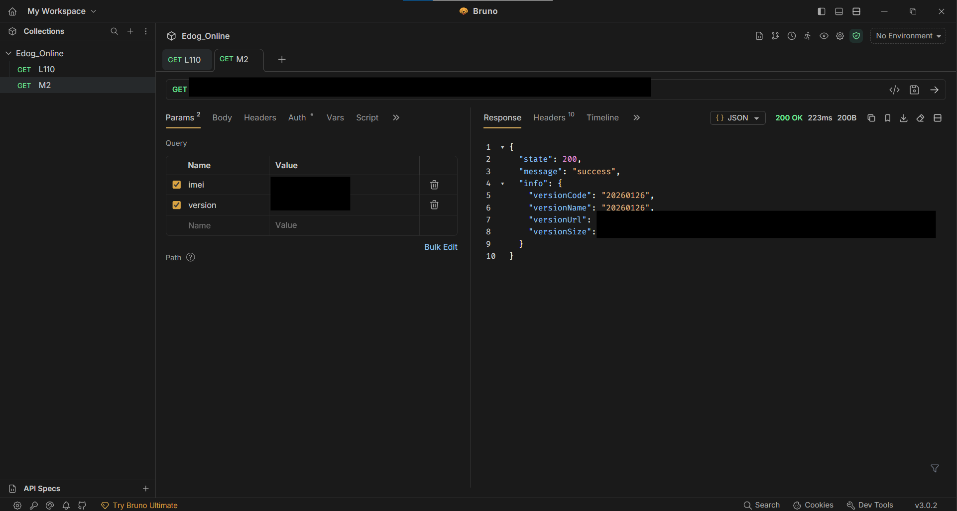Image resolution: width=957 pixels, height=511 pixels.
Task: Click the Bulk Edit link
Action: (440, 247)
